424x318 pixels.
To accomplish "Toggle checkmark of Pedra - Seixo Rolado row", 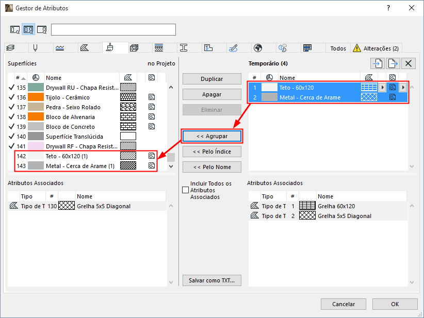I will click(x=12, y=107).
